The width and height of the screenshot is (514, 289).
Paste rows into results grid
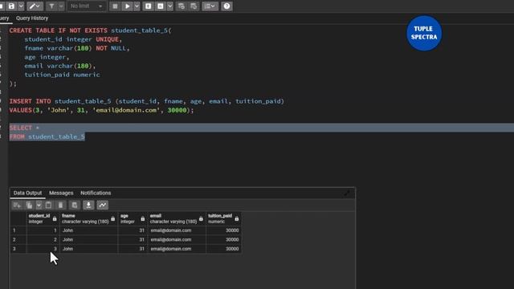pyautogui.click(x=48, y=206)
